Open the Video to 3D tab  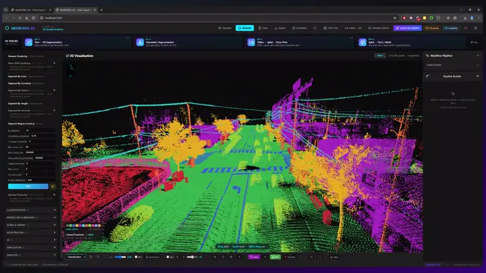click(x=353, y=28)
